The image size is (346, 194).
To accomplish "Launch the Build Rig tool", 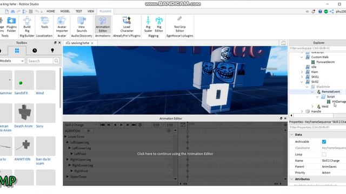I will [27, 24].
